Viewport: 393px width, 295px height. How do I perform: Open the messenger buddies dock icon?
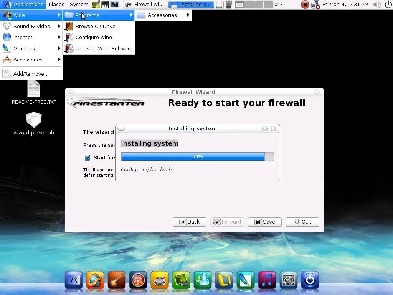(203, 280)
